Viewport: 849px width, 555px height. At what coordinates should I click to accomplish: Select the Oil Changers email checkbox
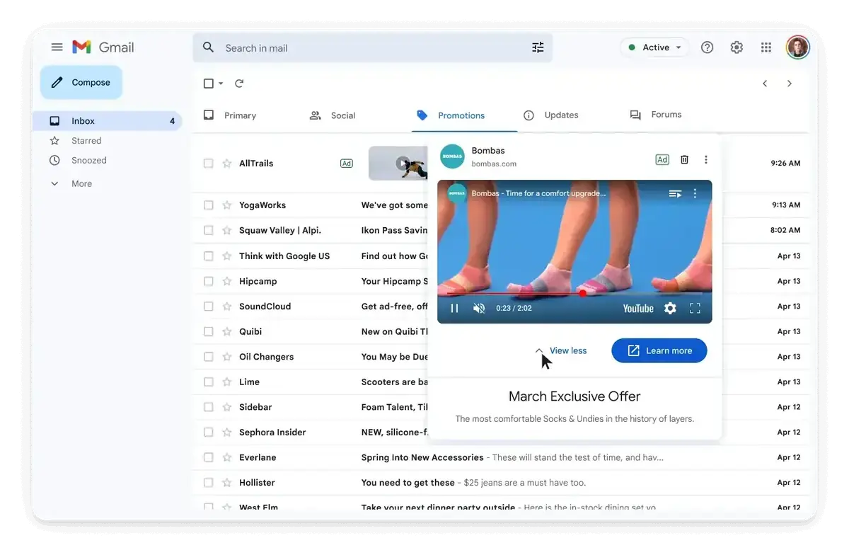pos(208,357)
